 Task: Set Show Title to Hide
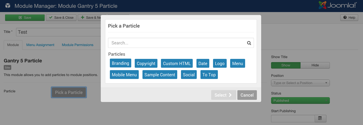(315, 65)
